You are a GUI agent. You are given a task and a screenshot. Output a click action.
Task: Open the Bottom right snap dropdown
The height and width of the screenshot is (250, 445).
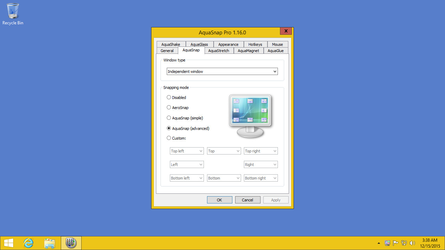(x=261, y=178)
